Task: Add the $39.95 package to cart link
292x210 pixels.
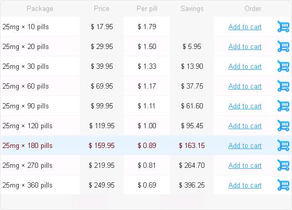Action: (x=245, y=67)
